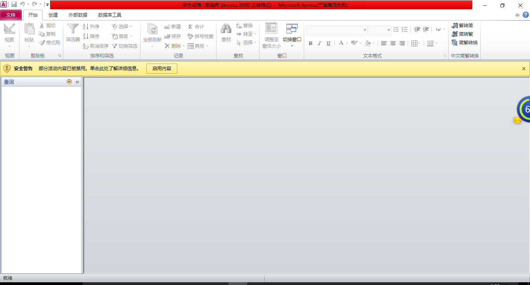Click the 切换窗口 icon
The width and height of the screenshot is (530, 285).
coord(292,29)
